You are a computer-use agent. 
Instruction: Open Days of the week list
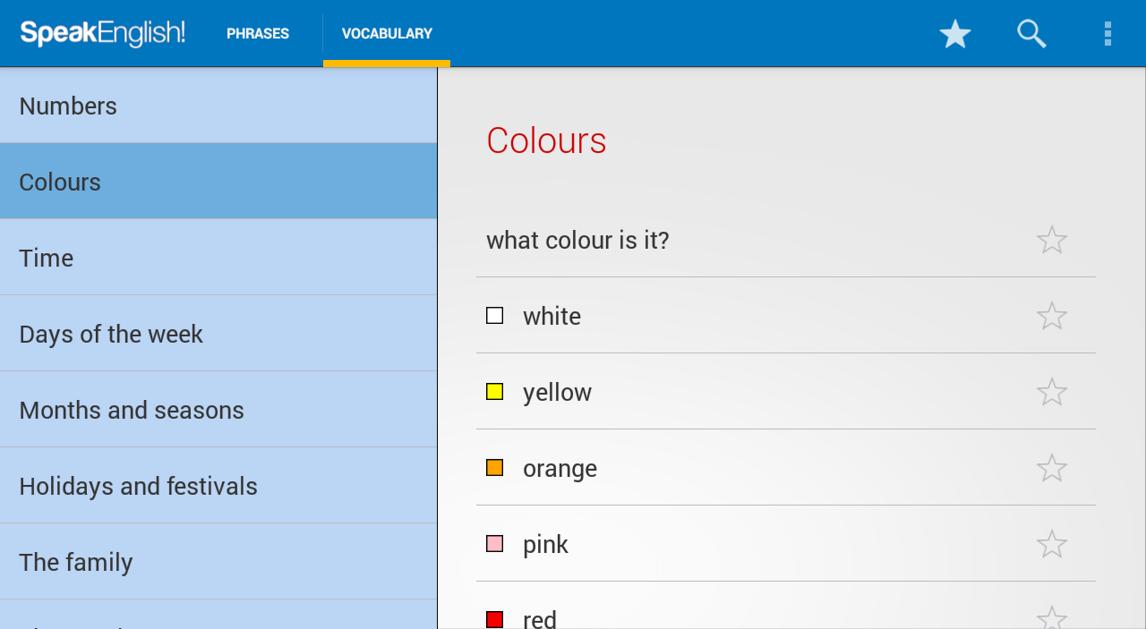(x=218, y=334)
